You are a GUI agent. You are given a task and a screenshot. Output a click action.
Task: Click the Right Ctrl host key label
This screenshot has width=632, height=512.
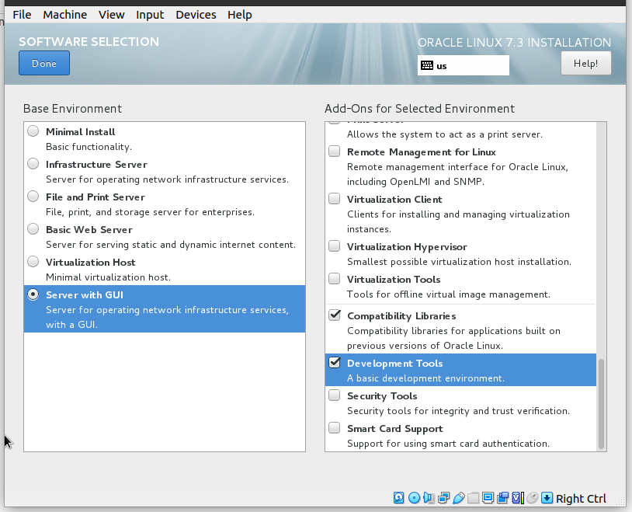click(581, 499)
